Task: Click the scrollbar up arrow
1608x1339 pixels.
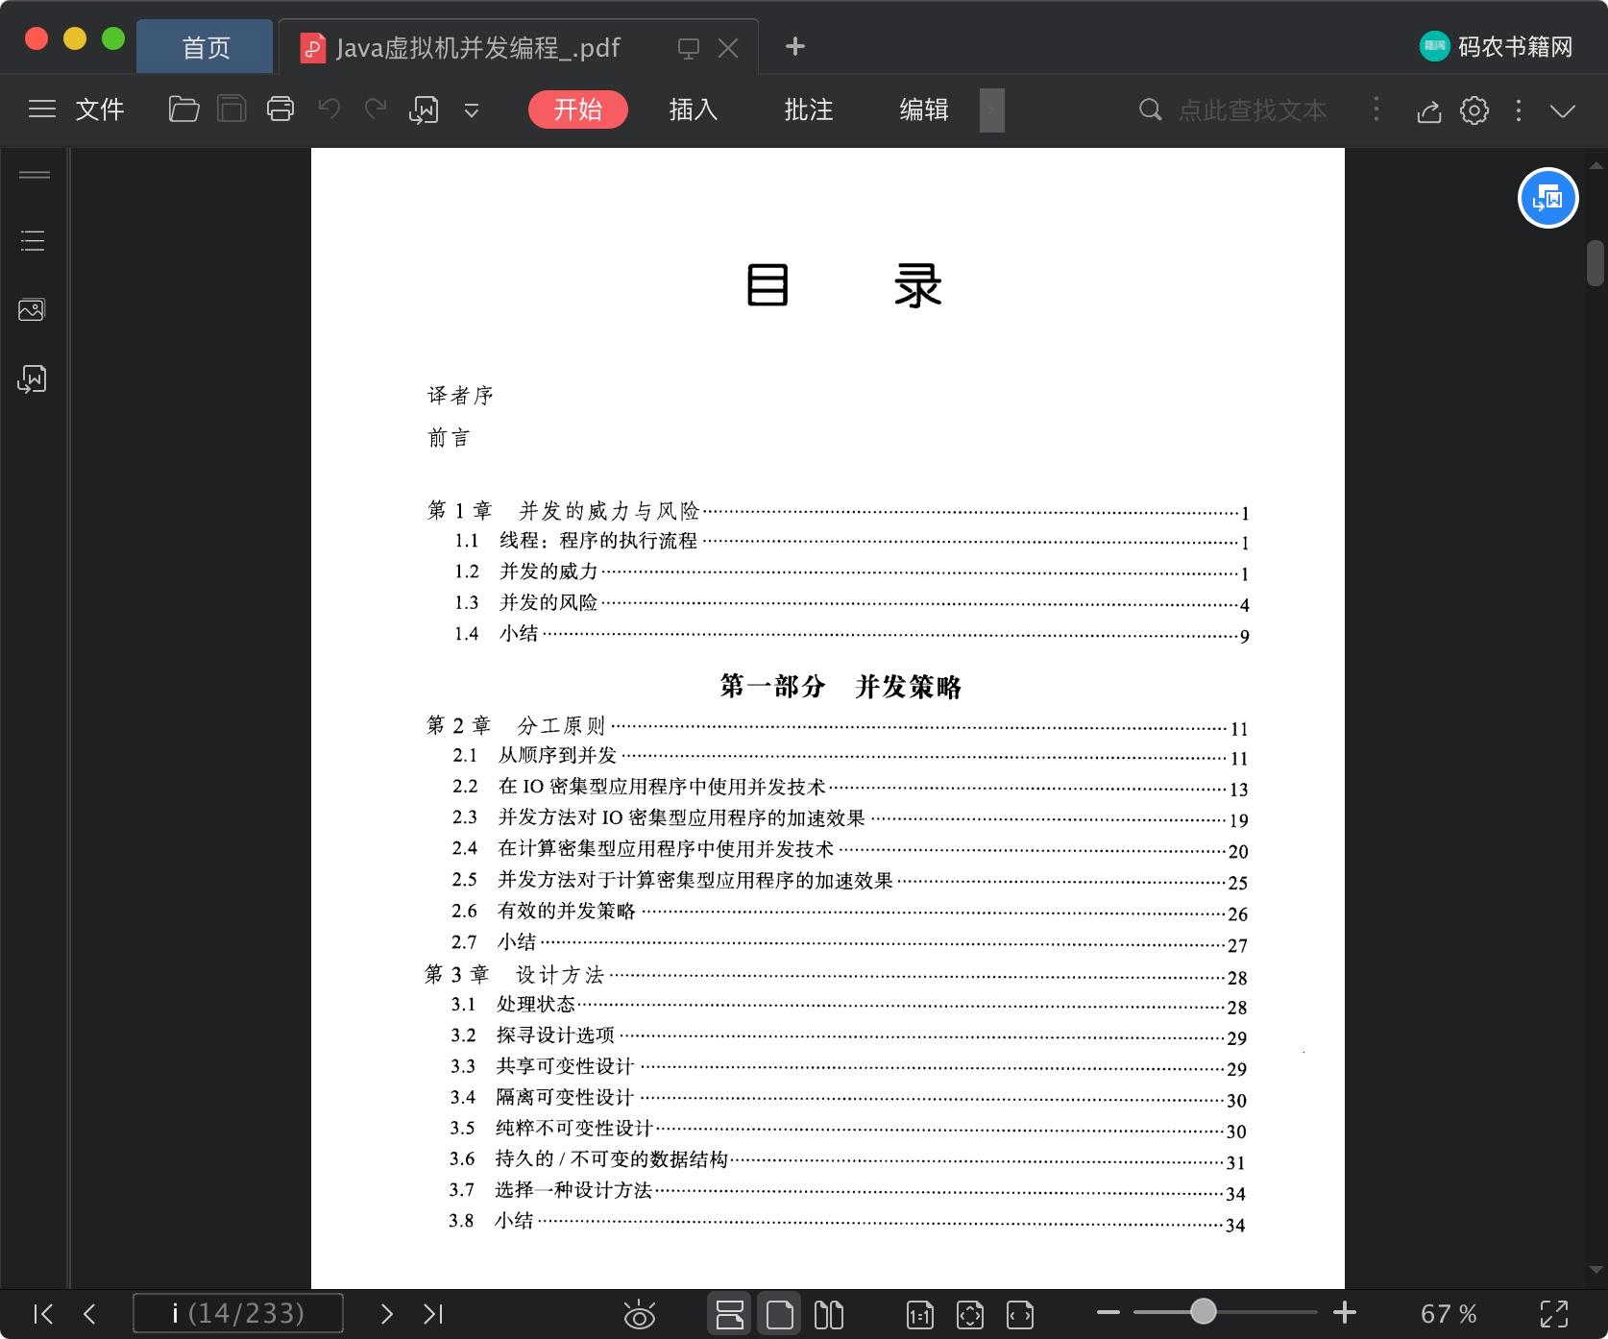Action: [1596, 165]
